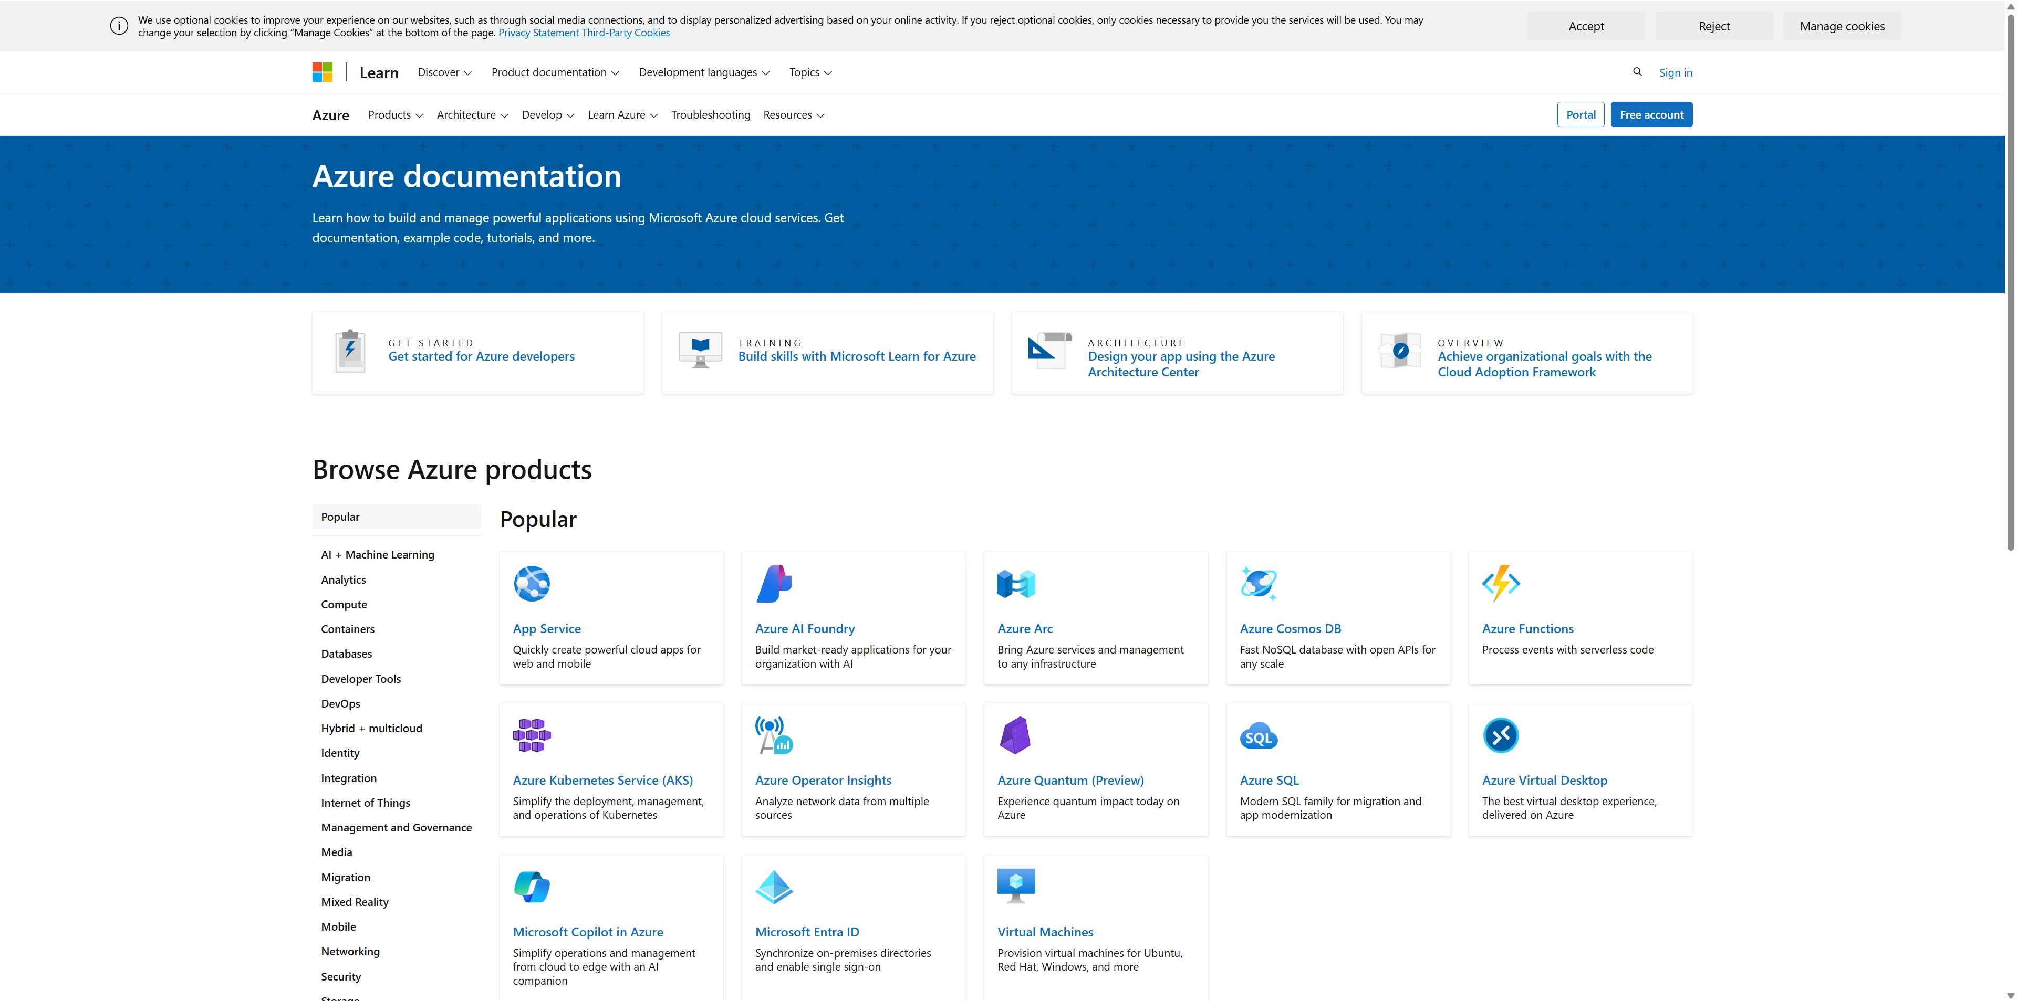Select the Compute category
Viewport: 2017px width, 1001px height.
[x=344, y=604]
